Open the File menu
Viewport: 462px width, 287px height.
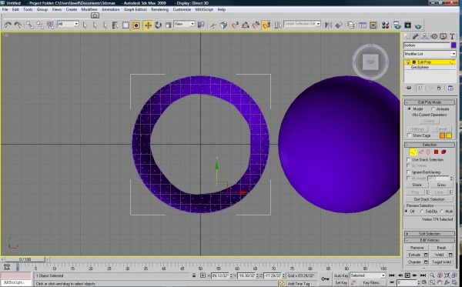pyautogui.click(x=5, y=9)
